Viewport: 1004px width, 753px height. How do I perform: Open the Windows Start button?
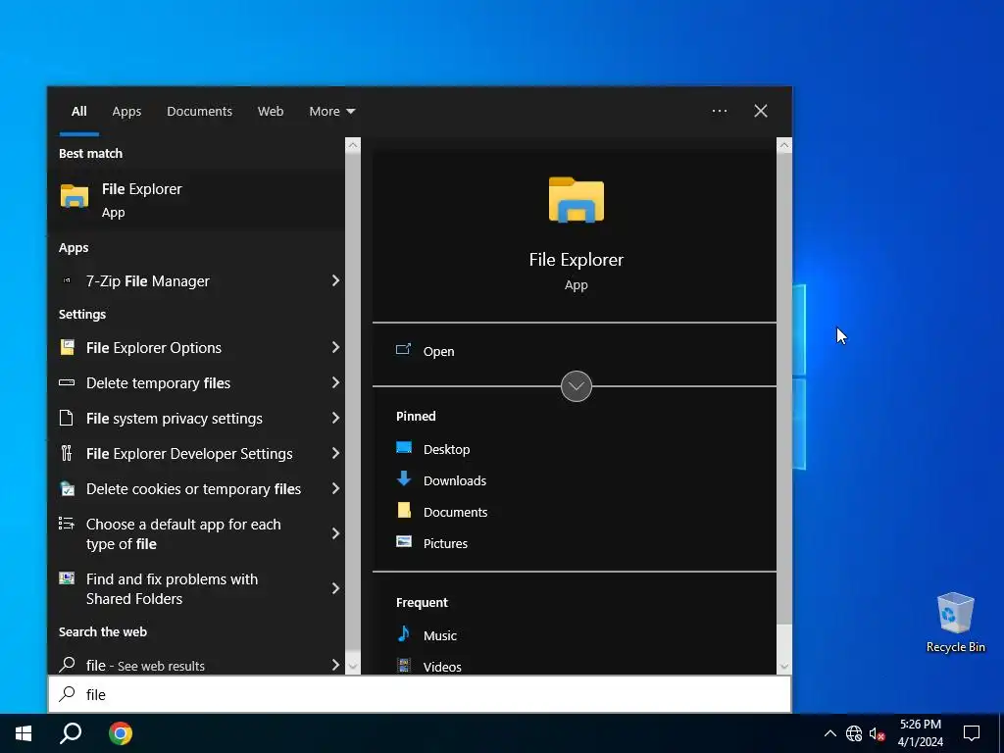pyautogui.click(x=24, y=733)
